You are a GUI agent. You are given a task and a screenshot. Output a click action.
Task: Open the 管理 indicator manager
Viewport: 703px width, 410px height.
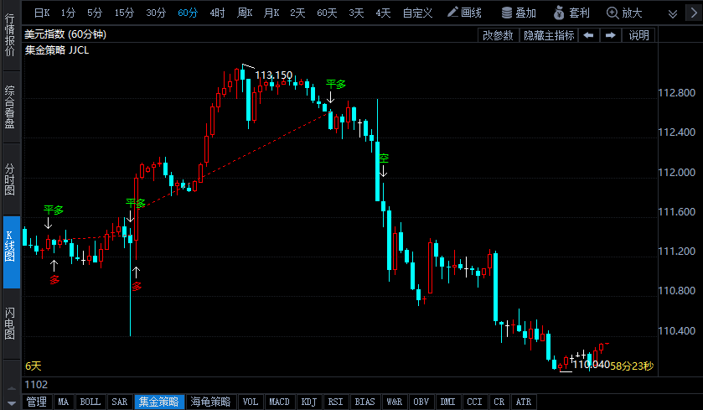[x=37, y=402]
